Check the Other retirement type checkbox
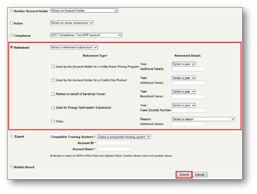 (53, 121)
